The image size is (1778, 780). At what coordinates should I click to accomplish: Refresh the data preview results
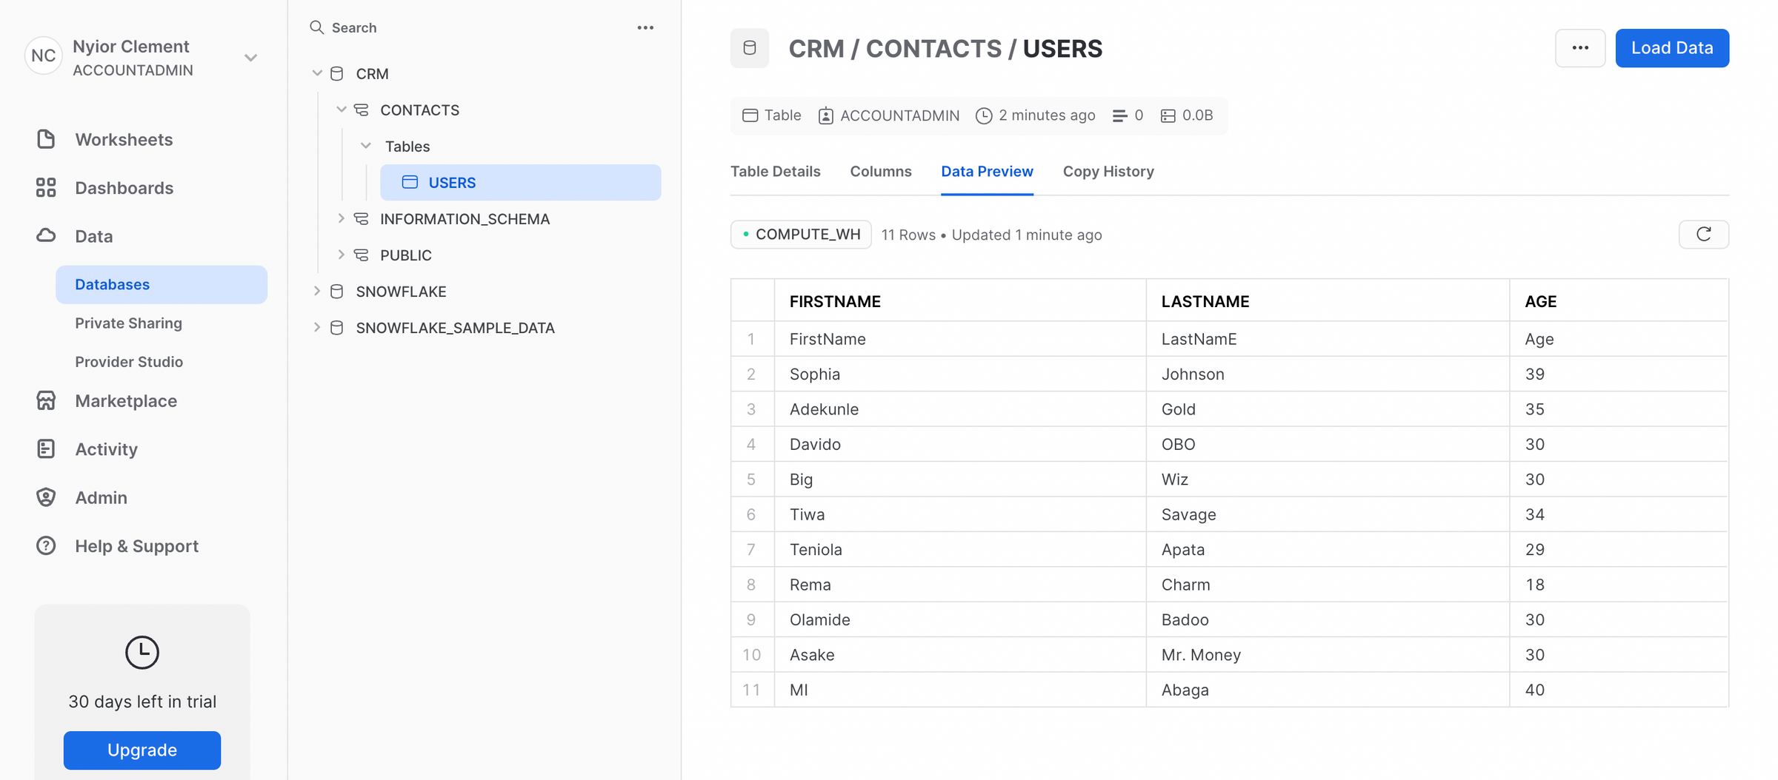coord(1703,235)
